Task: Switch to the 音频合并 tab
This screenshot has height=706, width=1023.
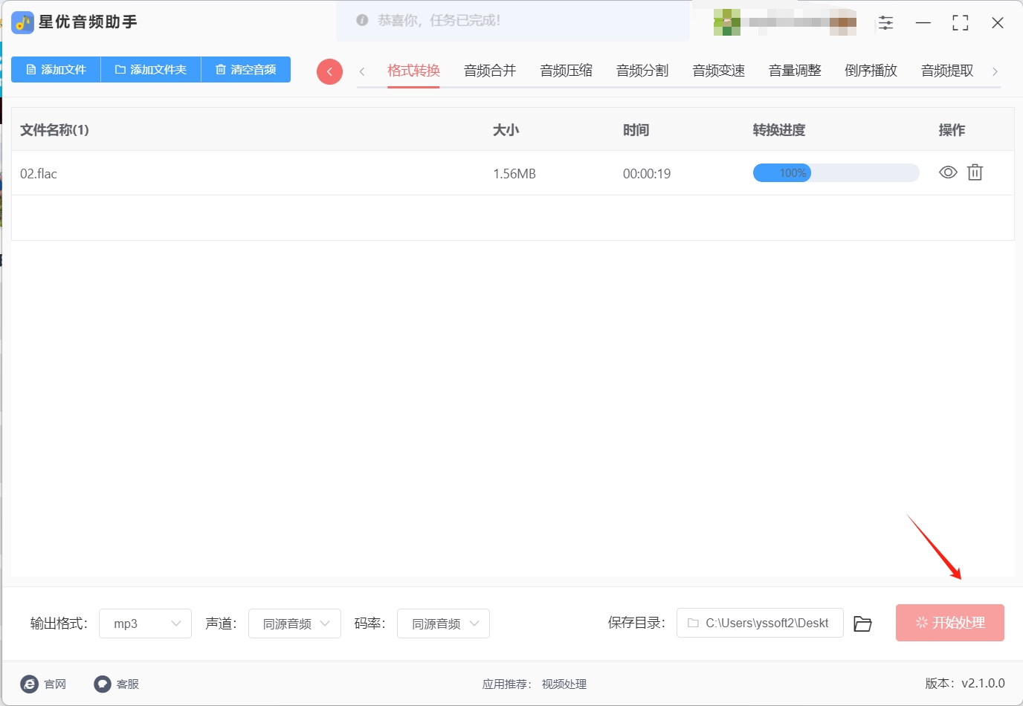Action: click(490, 71)
